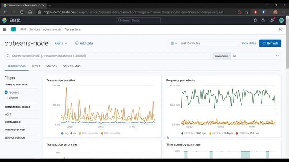Screen dimensions: 289x162
Task: Expand the Service Version filter
Action: tap(15, 138)
